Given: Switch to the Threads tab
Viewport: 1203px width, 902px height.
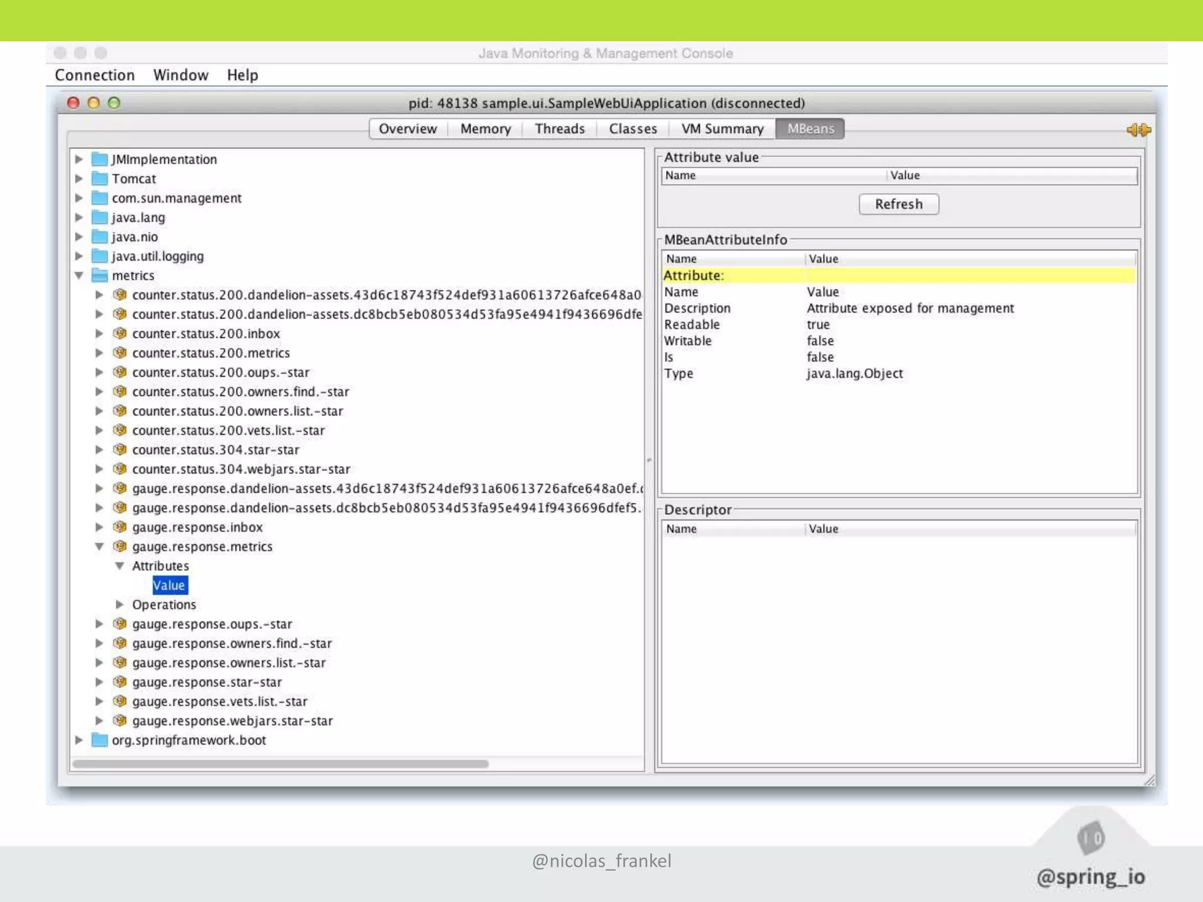Looking at the screenshot, I should [x=559, y=129].
